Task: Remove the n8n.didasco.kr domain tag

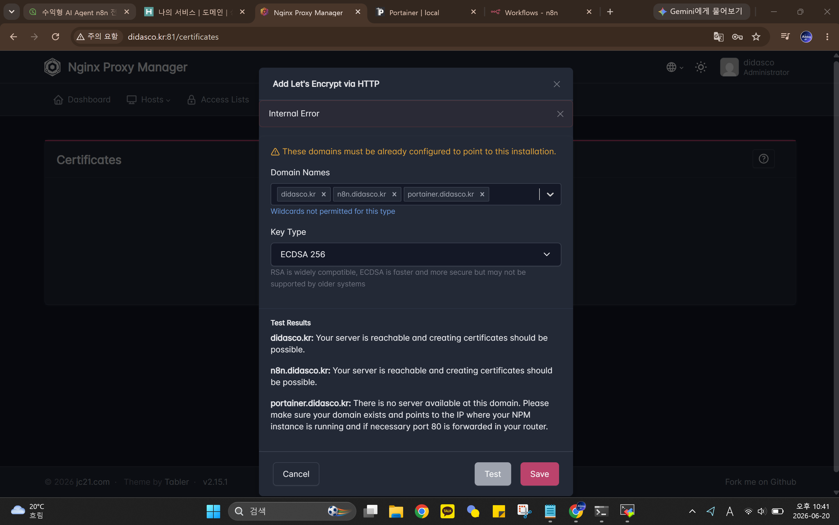Action: tap(394, 194)
